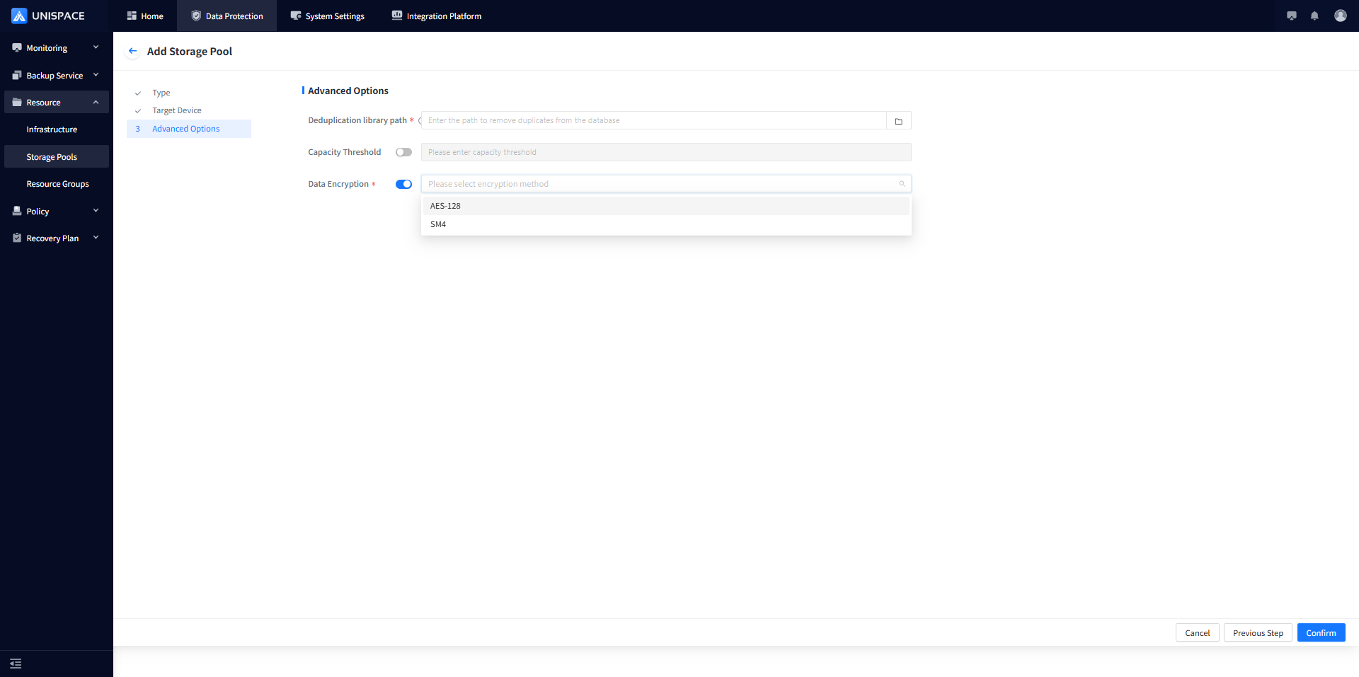The height and width of the screenshot is (677, 1359).
Task: Collapse the sidebar with the bottom menu icon
Action: click(x=16, y=664)
